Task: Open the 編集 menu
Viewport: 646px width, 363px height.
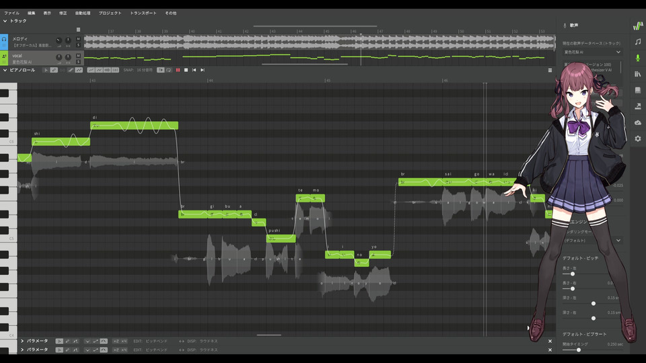Action: [x=32, y=13]
